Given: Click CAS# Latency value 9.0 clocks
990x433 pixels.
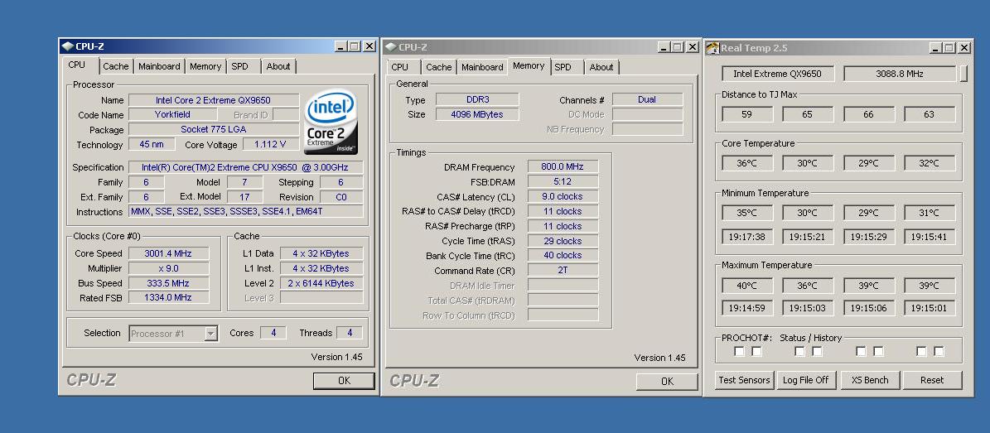Looking at the screenshot, I should (x=563, y=196).
